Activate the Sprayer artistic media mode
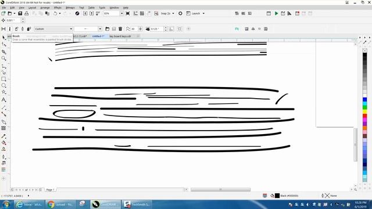Screen dimensions: 372x209 click(x=16, y=29)
